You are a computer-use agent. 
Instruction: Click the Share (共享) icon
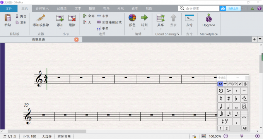tap(161, 18)
